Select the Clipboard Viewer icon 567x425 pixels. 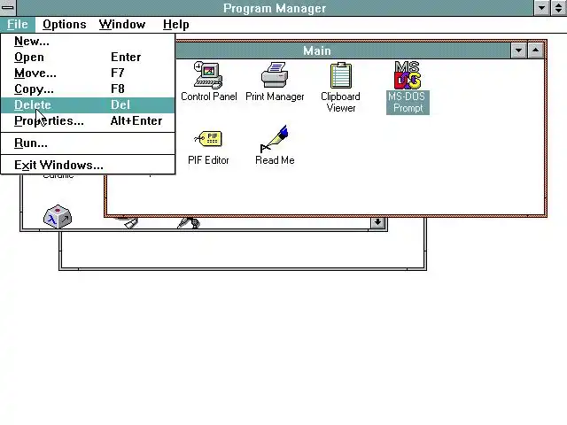point(340,87)
